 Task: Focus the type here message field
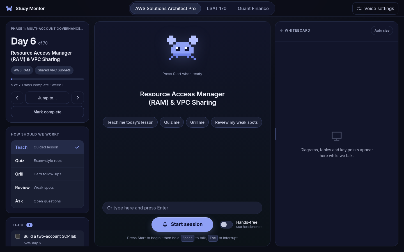[x=182, y=208]
